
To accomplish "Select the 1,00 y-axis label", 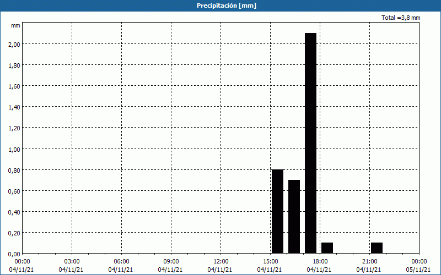I will (13, 148).
